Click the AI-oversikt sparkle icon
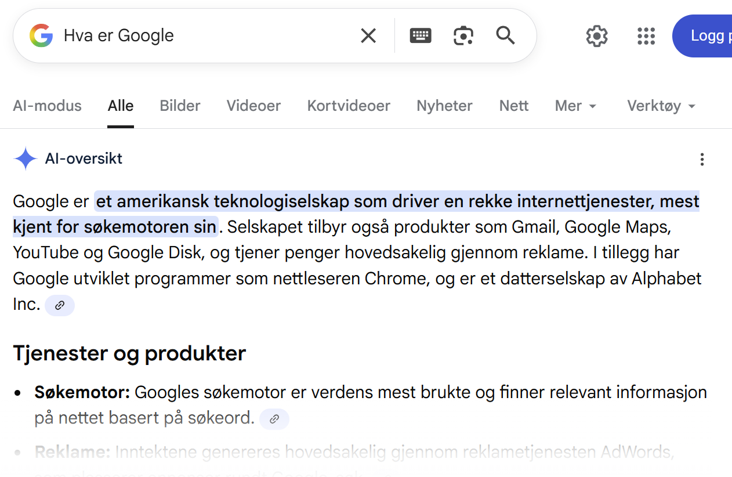This screenshot has height=477, width=732. pyautogui.click(x=25, y=158)
